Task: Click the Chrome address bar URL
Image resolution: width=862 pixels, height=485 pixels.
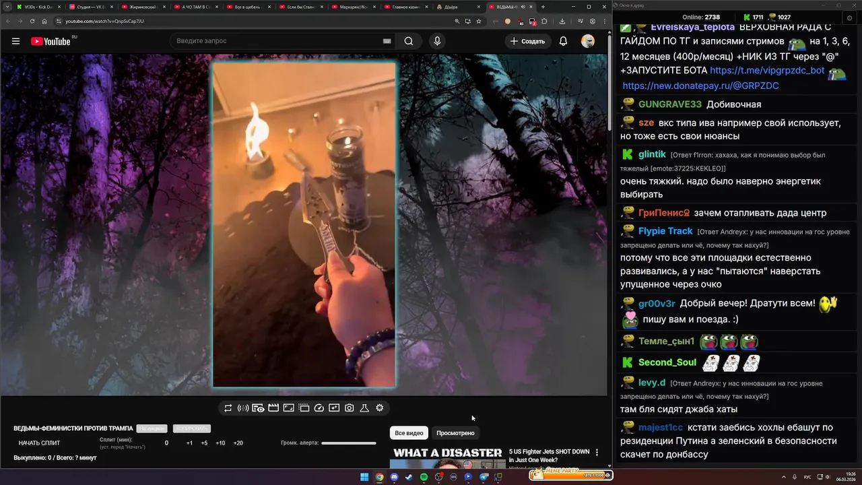Action: click(x=104, y=21)
